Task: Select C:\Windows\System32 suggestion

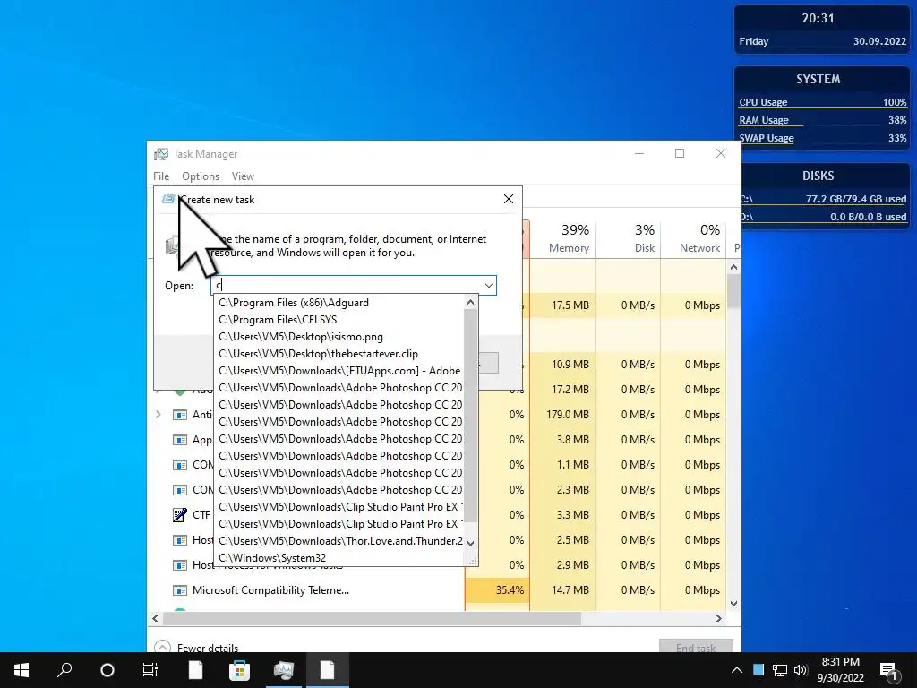Action: 339,557
